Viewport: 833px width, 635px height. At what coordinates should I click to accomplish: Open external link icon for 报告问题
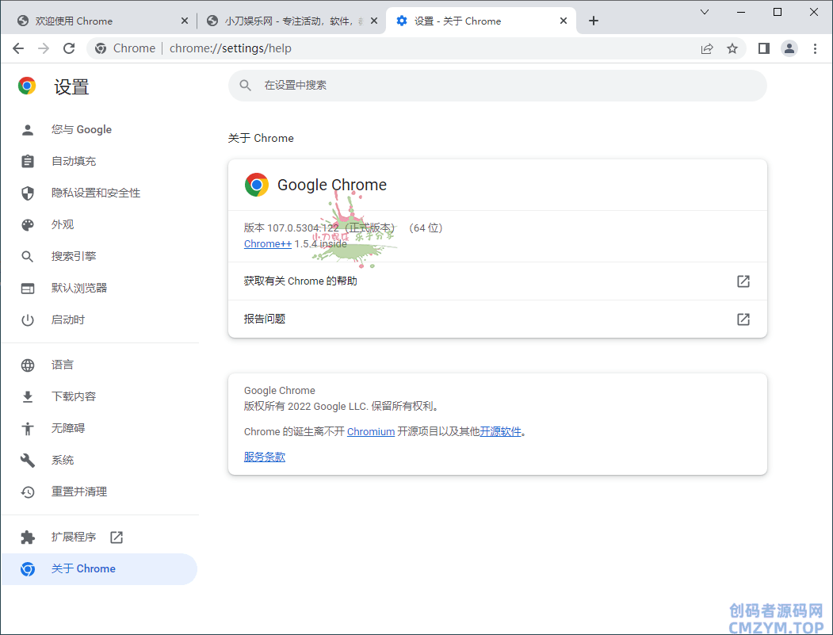pyautogui.click(x=743, y=319)
